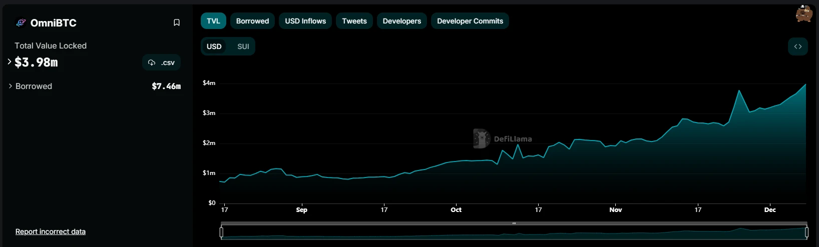Click the cloud download icon for CSV
Viewport: 819px width, 247px height.
point(152,62)
